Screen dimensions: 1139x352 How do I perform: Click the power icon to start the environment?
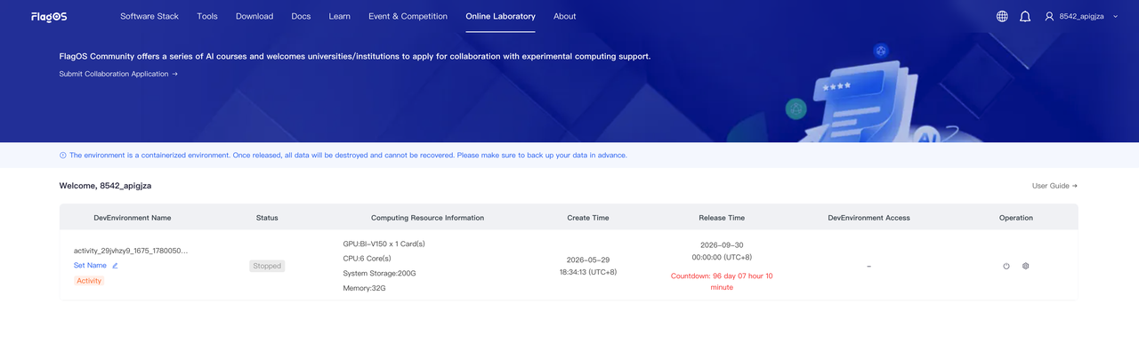(1006, 266)
